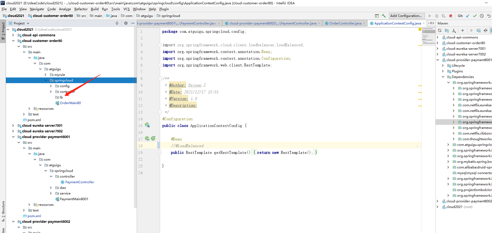The width and height of the screenshot is (492, 233).
Task: Click Generate Sources and Update Folders icon in Maven
Action: [447, 30]
